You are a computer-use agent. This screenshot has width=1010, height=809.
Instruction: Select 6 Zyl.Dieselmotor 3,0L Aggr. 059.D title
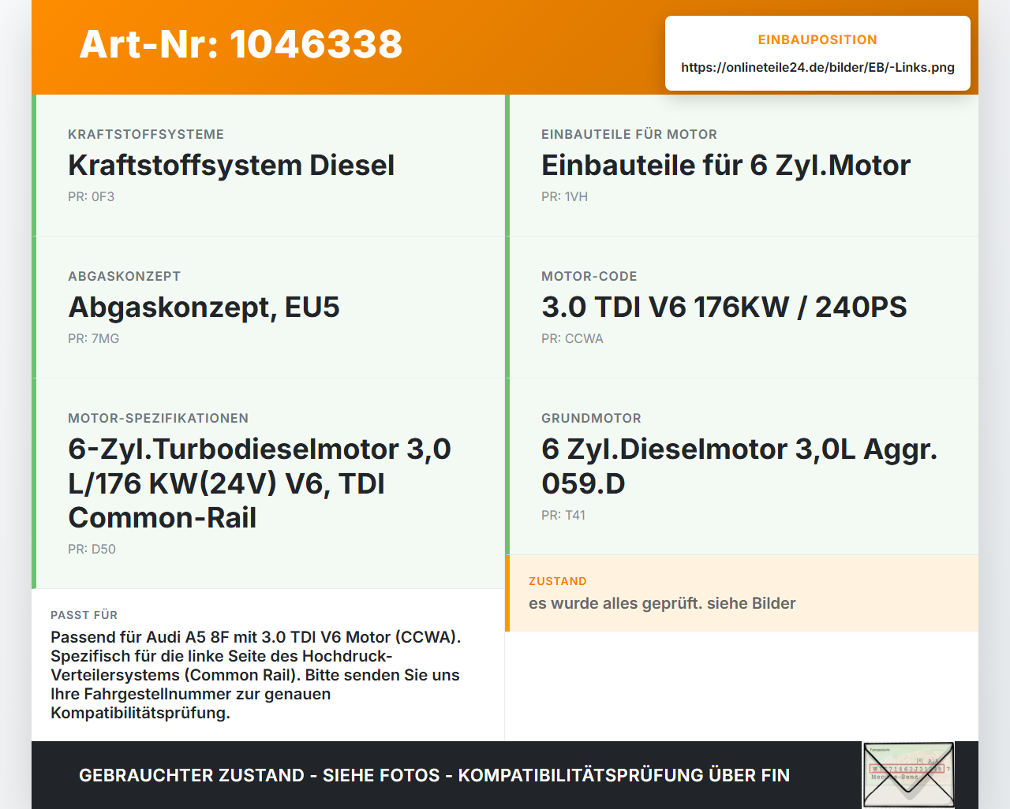(x=739, y=466)
